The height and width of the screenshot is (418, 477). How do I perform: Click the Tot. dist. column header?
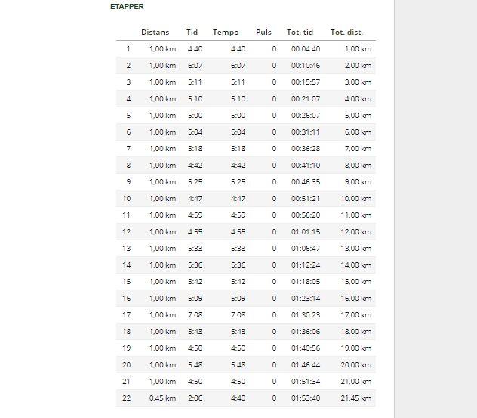(346, 33)
